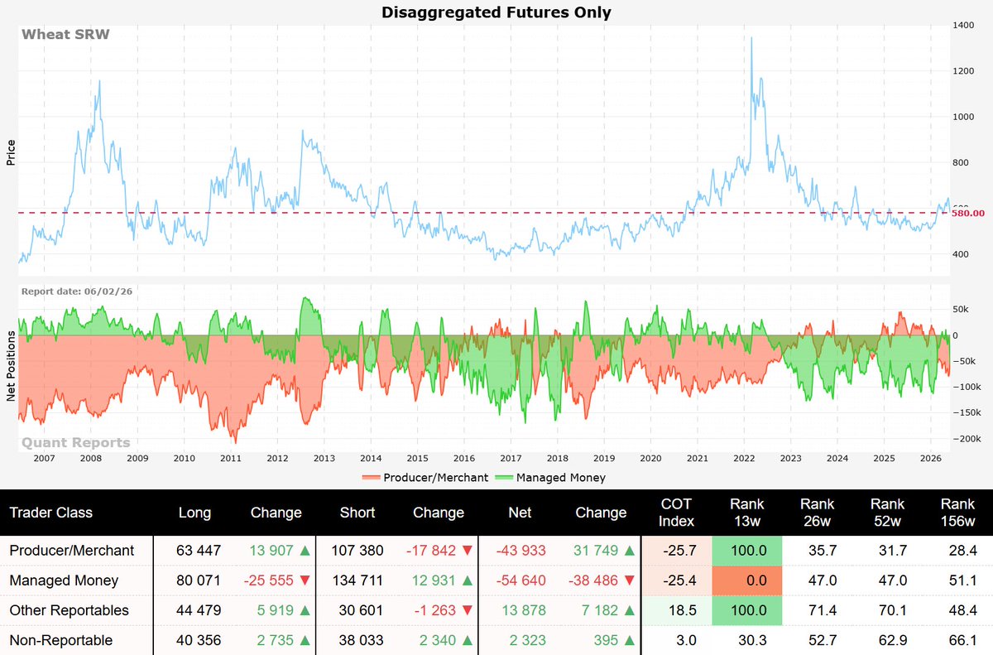The width and height of the screenshot is (993, 655).
Task: Click the Wheat SRW chart label
Action: pos(65,34)
